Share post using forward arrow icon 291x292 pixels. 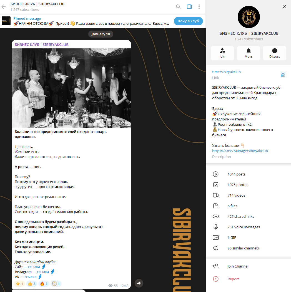pyautogui.click(x=139, y=283)
